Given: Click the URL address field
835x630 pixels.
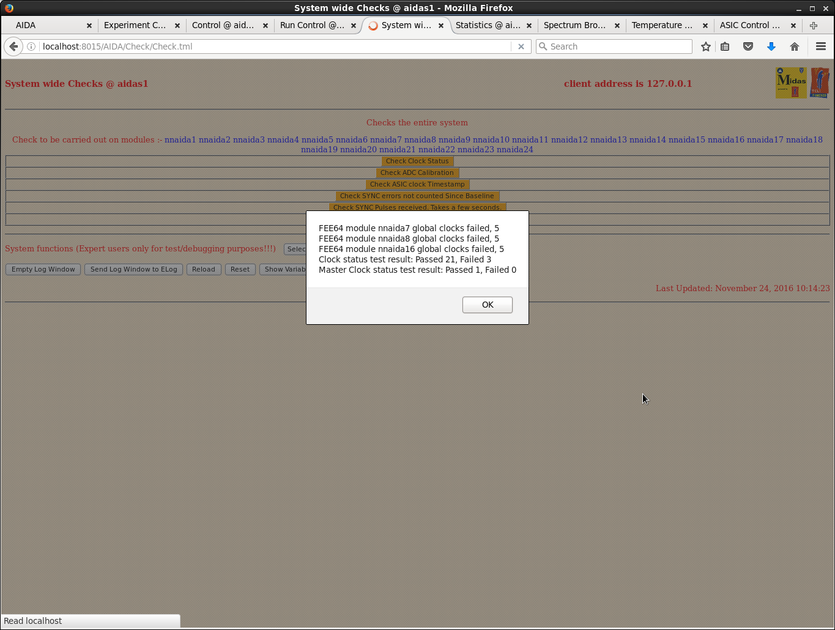Looking at the screenshot, I should 275,46.
